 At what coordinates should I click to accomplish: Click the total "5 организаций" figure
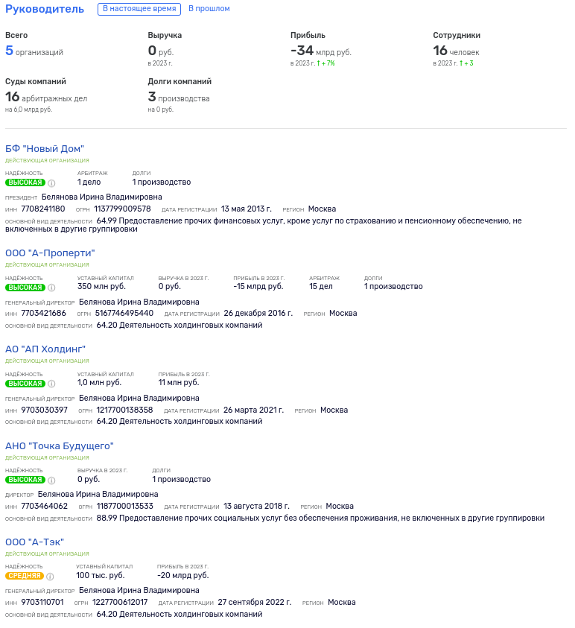pyautogui.click(x=34, y=51)
